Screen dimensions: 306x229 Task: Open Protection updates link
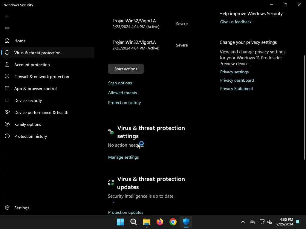[x=126, y=212]
